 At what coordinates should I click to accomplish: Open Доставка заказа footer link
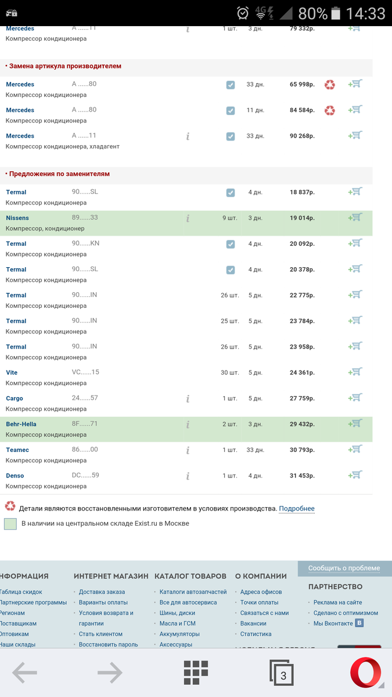click(x=102, y=592)
